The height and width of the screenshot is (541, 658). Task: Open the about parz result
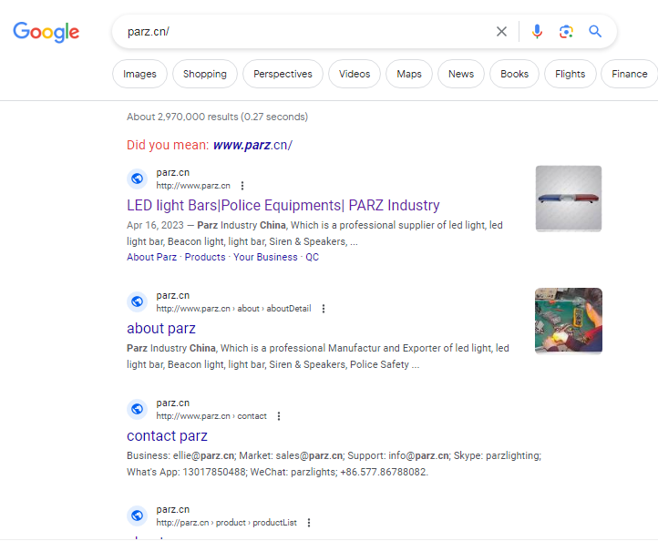coord(161,329)
